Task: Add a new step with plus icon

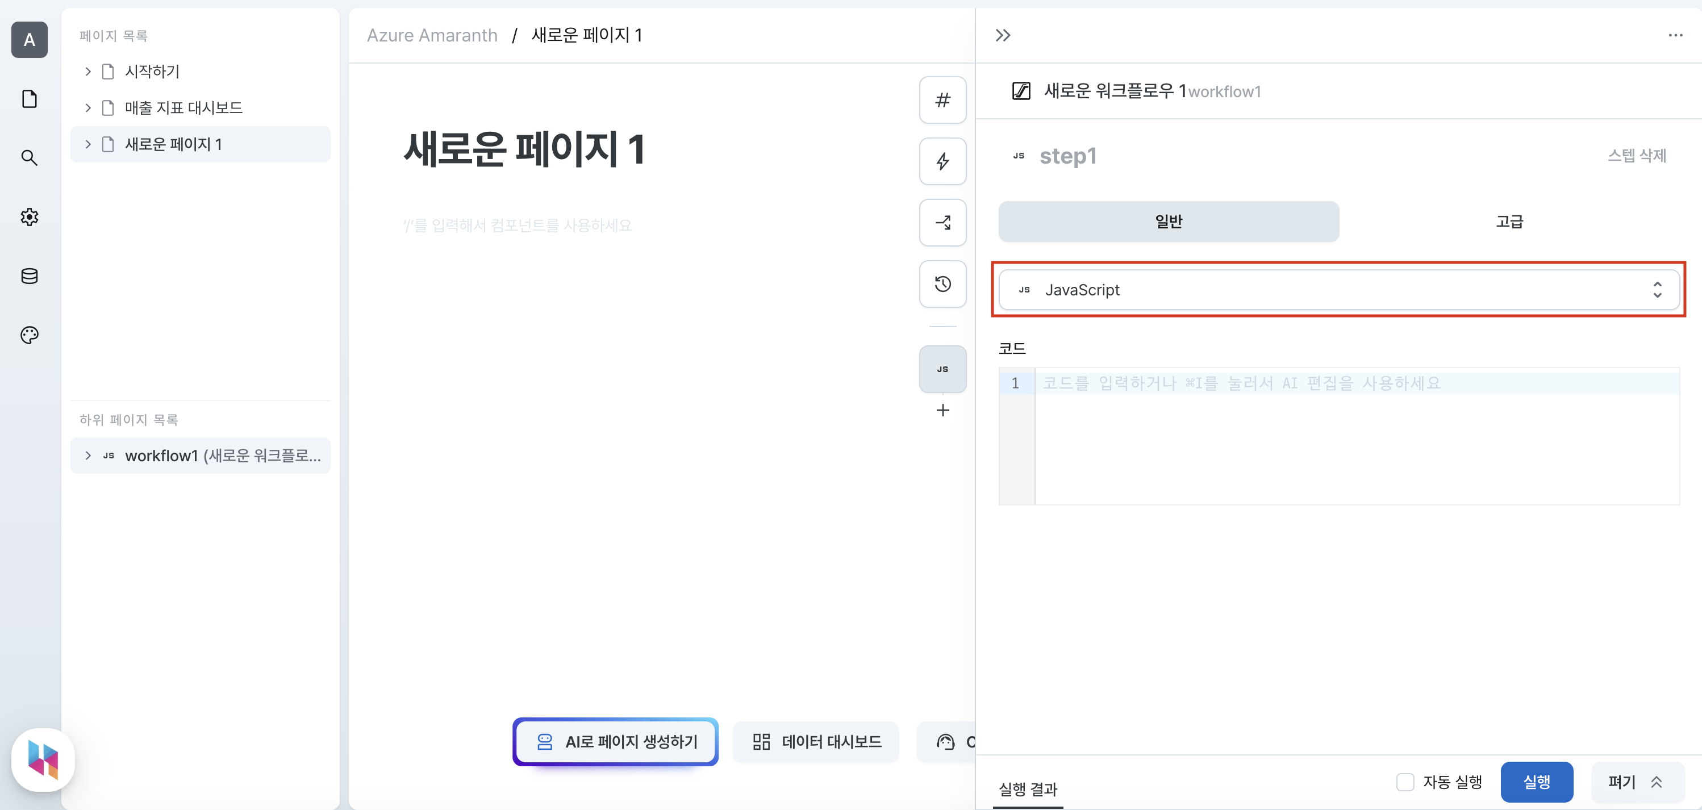Action: [x=943, y=410]
